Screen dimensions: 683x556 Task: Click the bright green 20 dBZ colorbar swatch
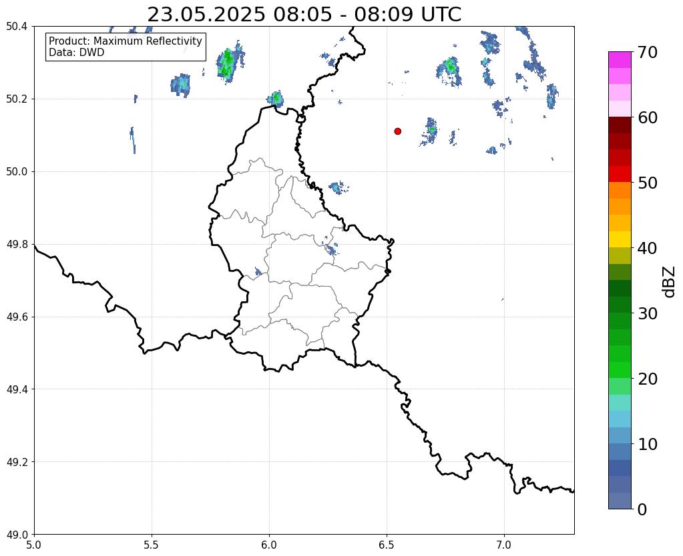(620, 370)
